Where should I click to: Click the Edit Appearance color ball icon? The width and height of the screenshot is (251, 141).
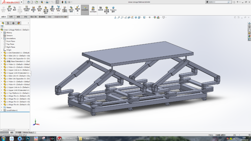[x=155, y=17]
